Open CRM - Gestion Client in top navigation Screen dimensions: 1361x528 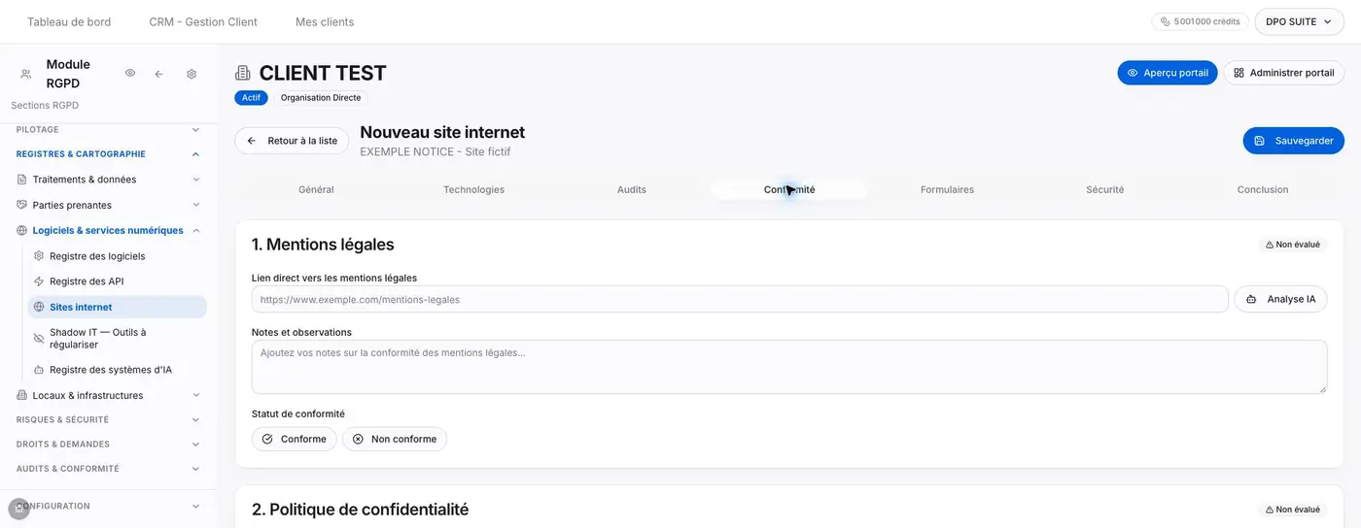[203, 21]
